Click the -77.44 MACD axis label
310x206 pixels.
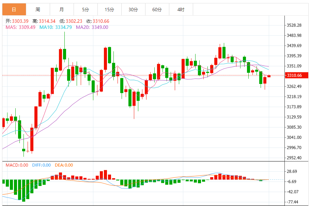coord(293,202)
